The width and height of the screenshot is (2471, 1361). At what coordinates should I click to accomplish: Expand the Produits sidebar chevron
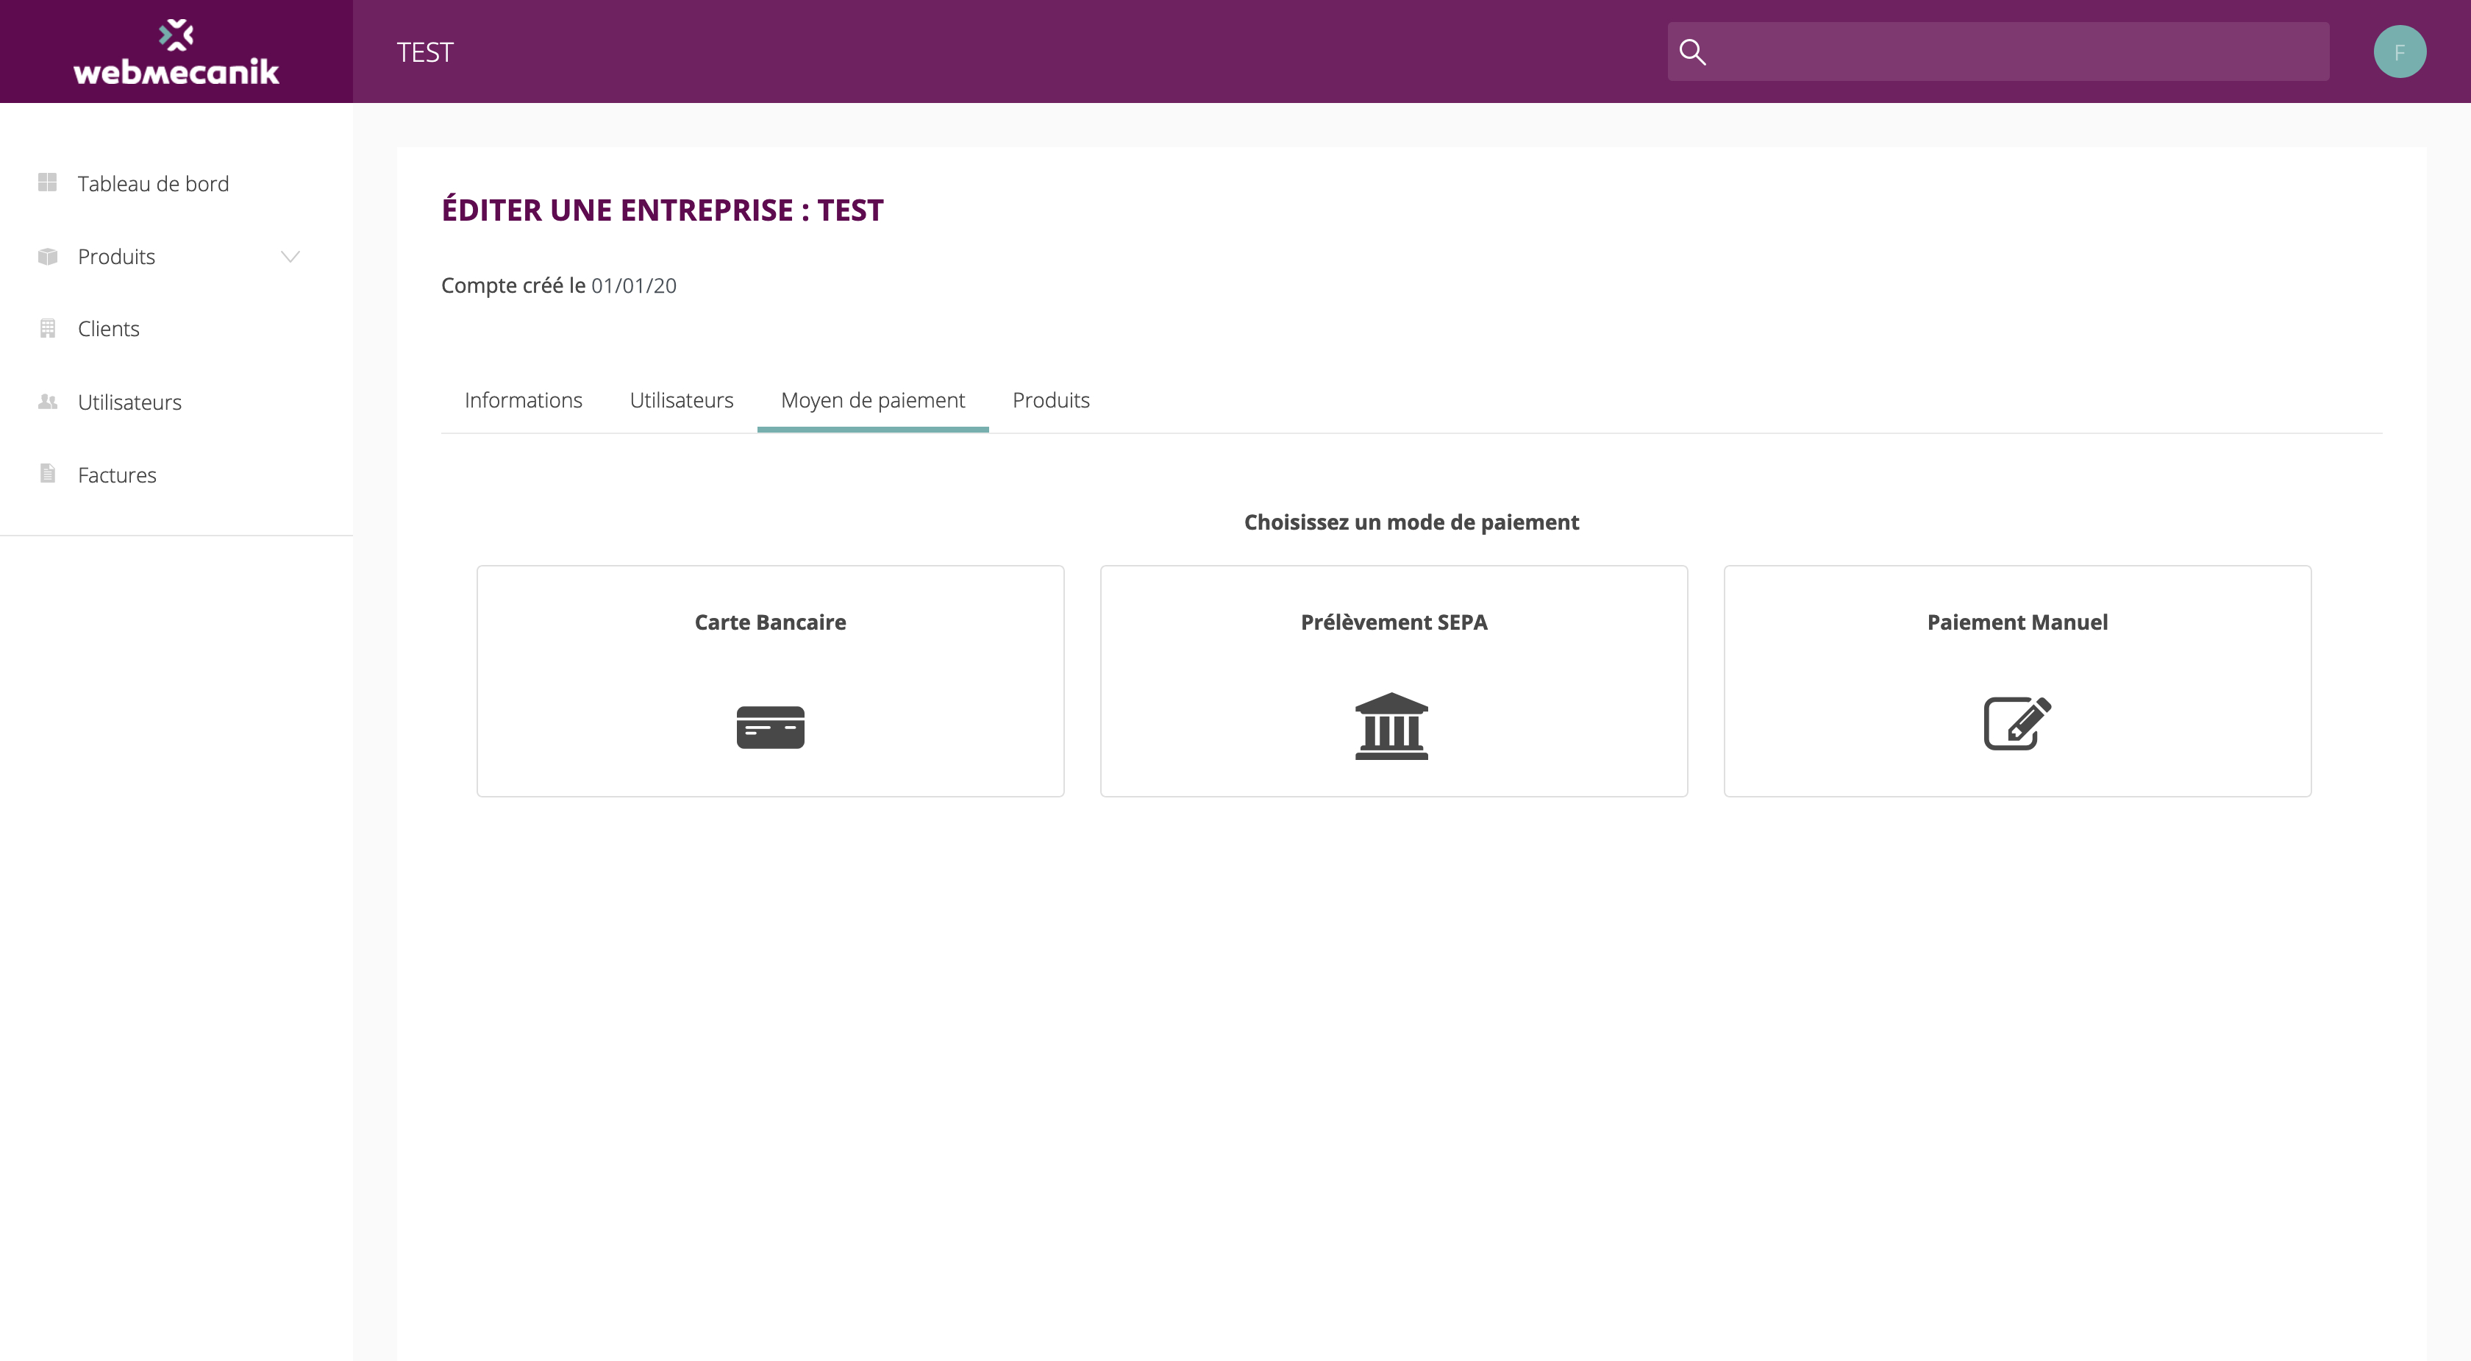point(290,256)
